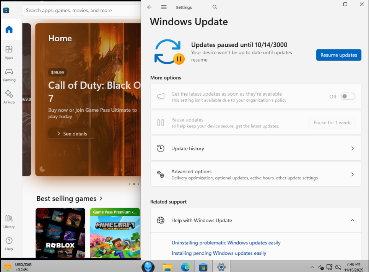Open Help in Store sidebar
Screen dimensions: 369x272
[x=9, y=243]
